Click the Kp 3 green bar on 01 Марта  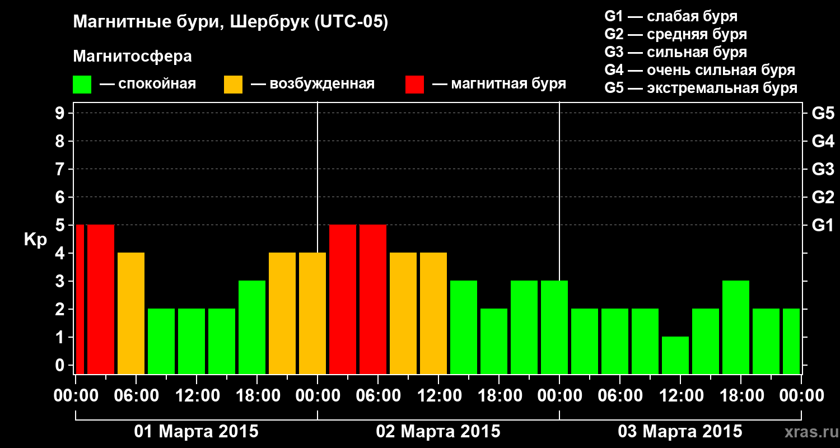click(252, 327)
